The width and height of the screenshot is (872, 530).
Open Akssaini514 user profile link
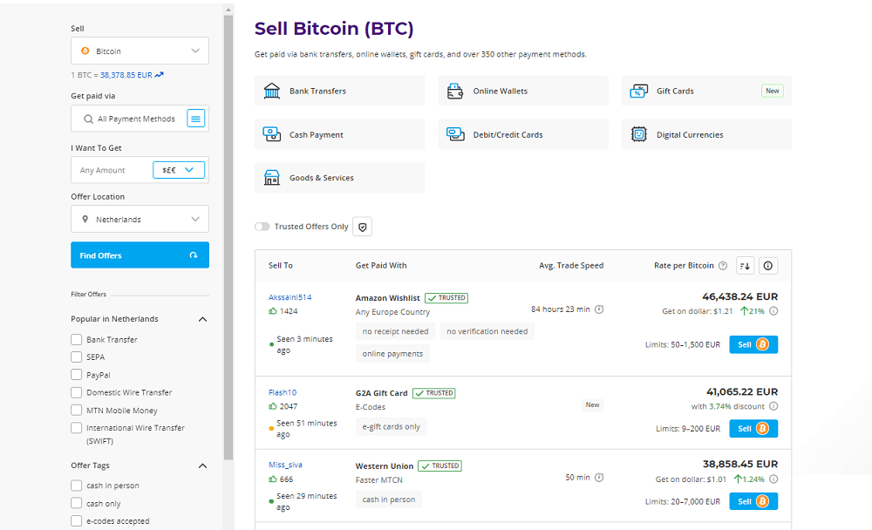[290, 297]
